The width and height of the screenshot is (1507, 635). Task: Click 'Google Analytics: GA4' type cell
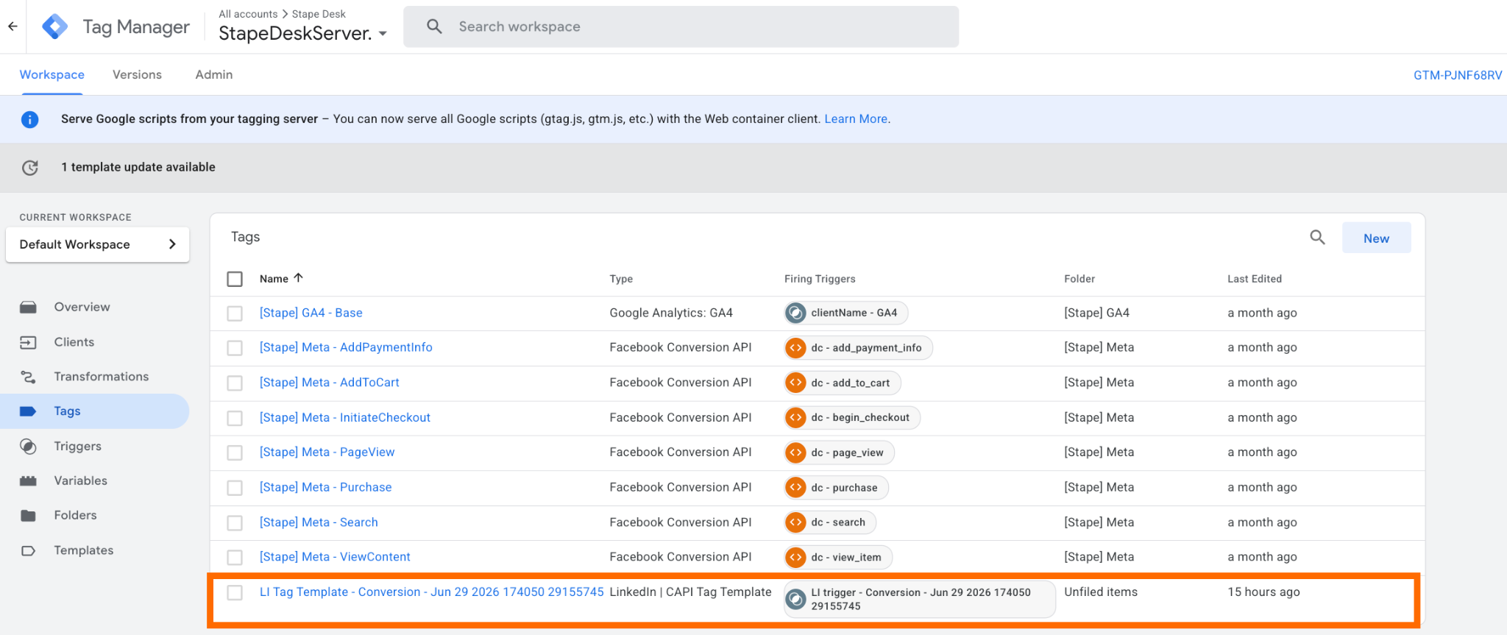pos(671,313)
